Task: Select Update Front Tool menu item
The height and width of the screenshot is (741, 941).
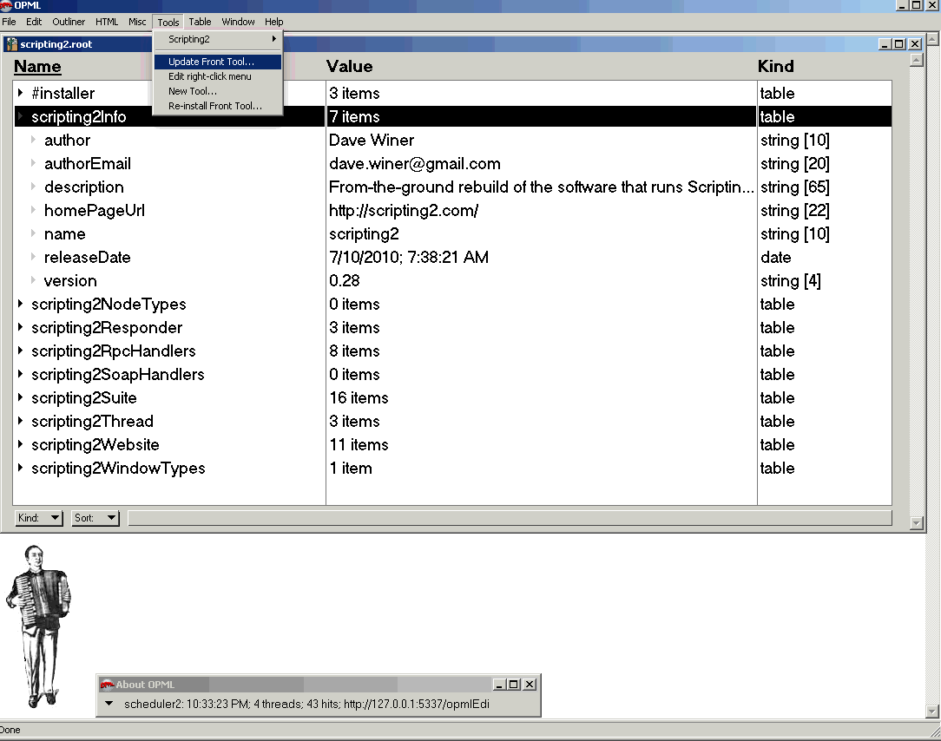Action: coord(211,62)
